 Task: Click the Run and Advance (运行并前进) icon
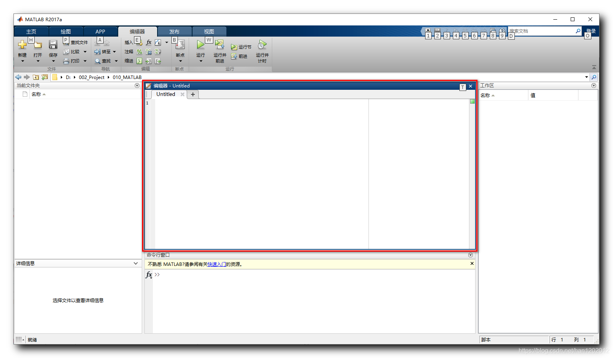pyautogui.click(x=219, y=45)
